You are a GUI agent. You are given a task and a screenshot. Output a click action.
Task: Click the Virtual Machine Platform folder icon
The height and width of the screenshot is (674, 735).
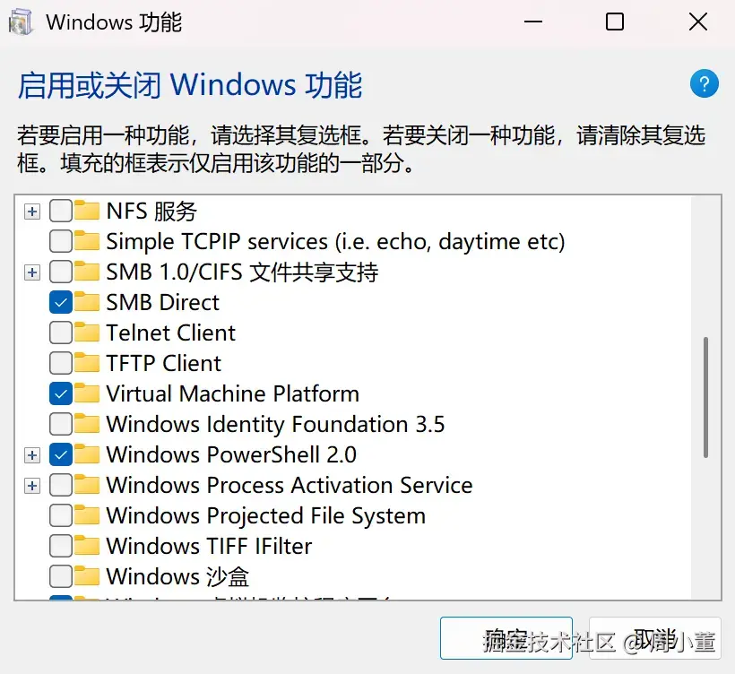tap(87, 394)
